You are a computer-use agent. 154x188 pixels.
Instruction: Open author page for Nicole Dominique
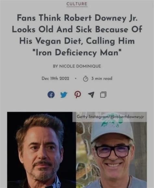point(77,66)
